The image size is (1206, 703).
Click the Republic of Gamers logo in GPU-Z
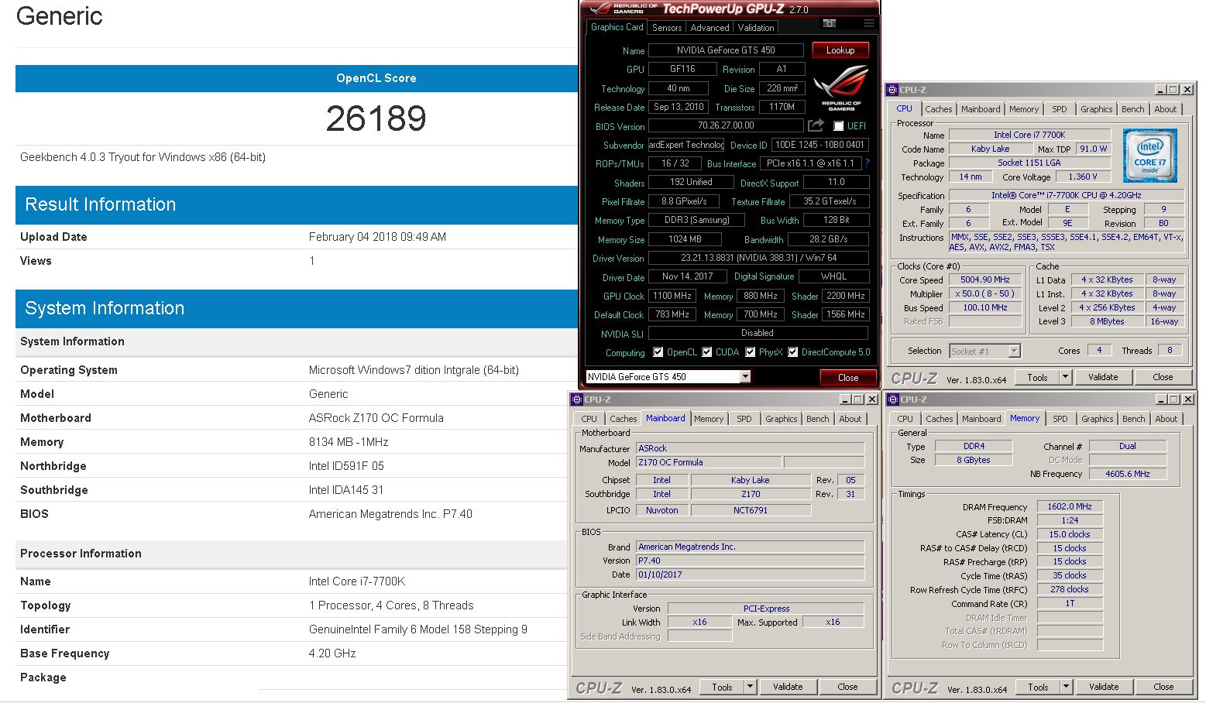click(841, 88)
